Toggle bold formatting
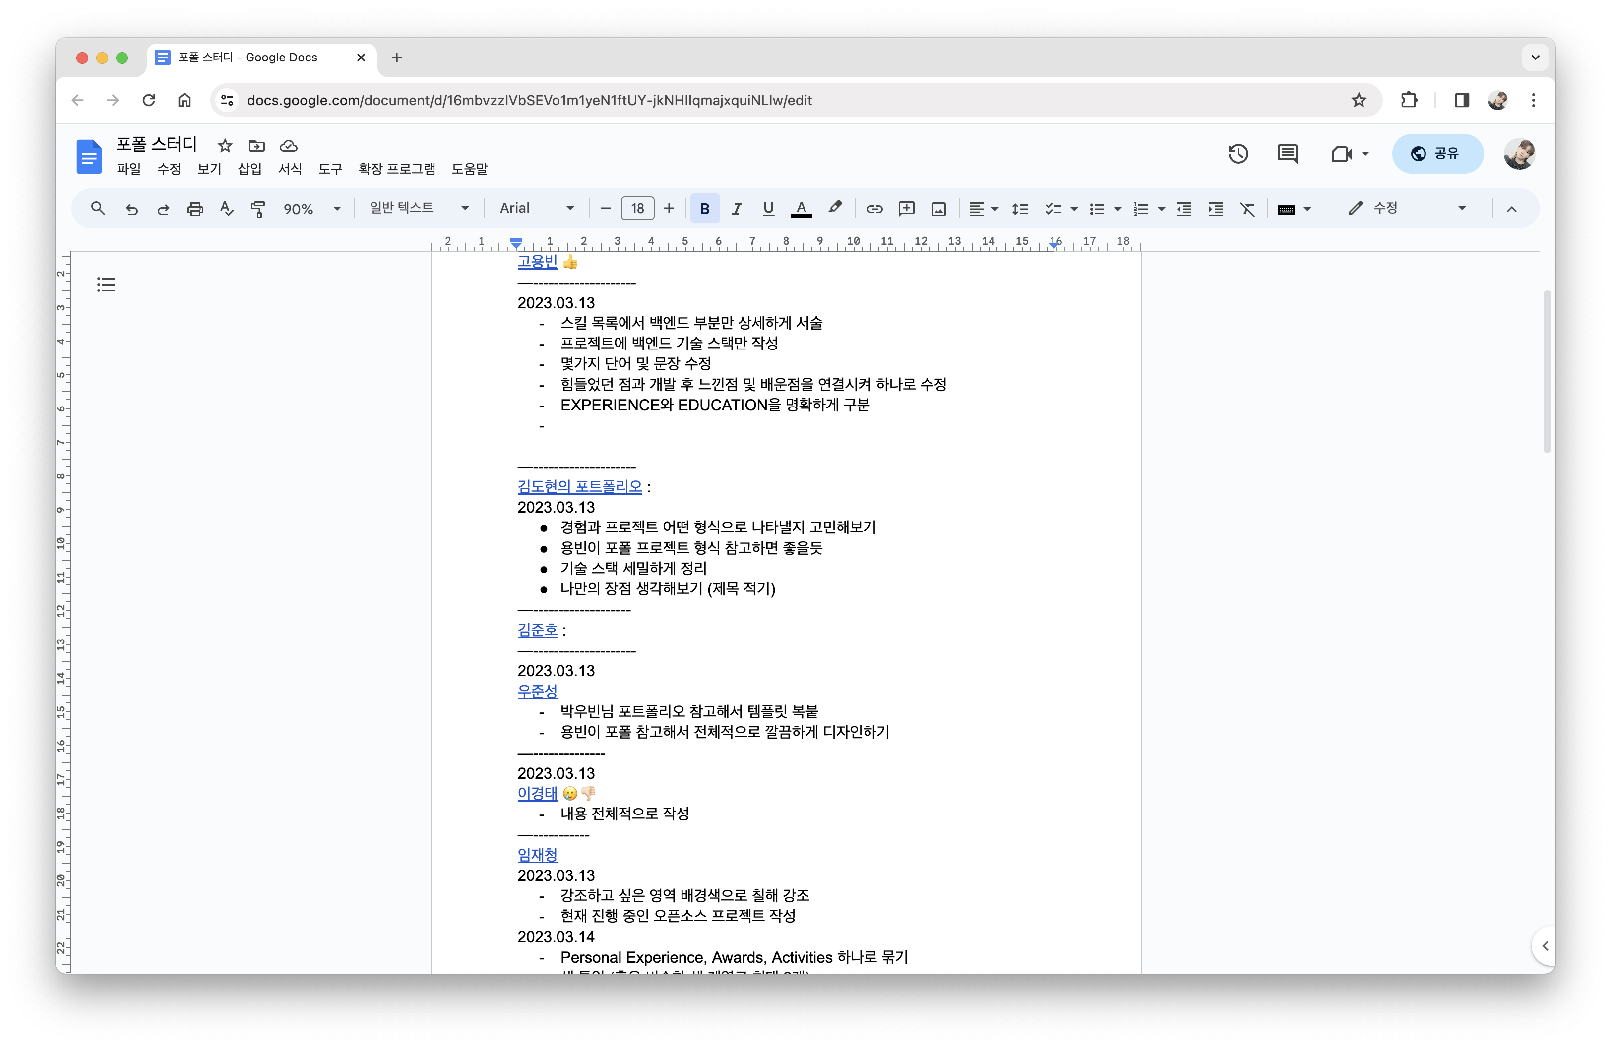Viewport: 1611px width, 1047px height. point(705,209)
